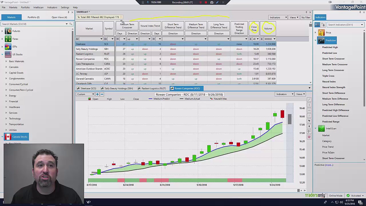
Task: Click the green IntelliScan group icon
Action: click(x=321, y=128)
